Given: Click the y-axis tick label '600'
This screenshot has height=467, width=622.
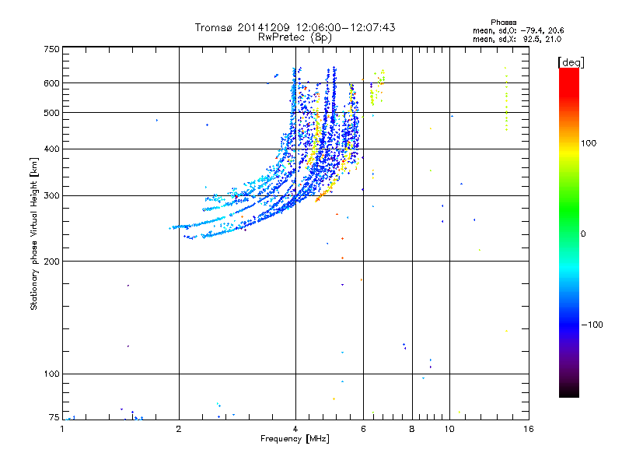Looking at the screenshot, I should coord(51,83).
